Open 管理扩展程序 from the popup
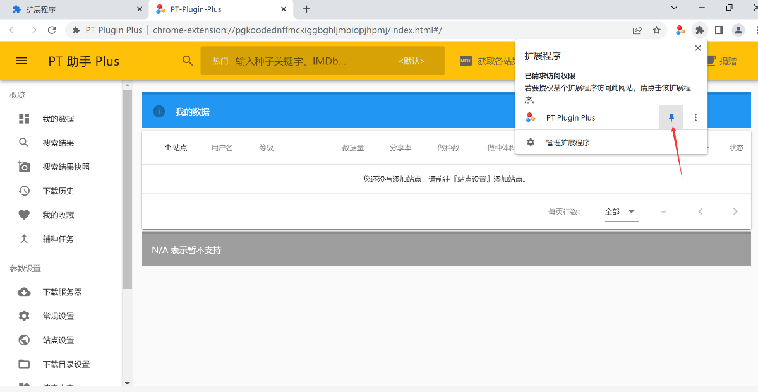 pos(567,142)
